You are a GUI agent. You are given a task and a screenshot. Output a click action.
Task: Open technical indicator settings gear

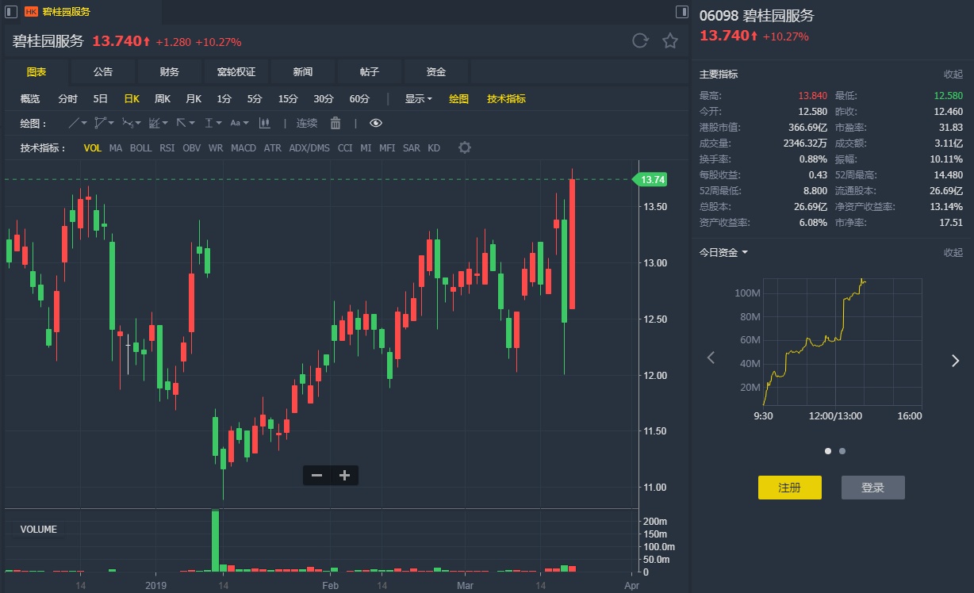pos(465,148)
